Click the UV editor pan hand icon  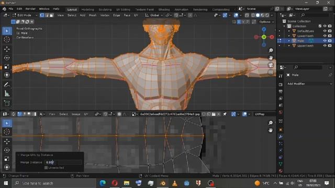[271, 130]
